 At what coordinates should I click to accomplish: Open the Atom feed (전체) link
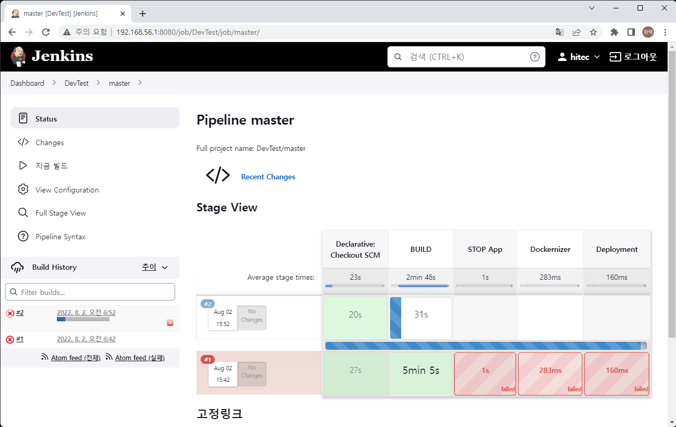pyautogui.click(x=76, y=358)
